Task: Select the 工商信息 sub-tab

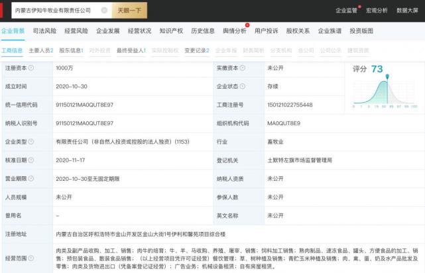Action: (x=12, y=50)
